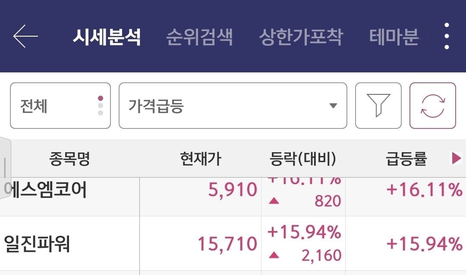Tap the back arrow icon
The height and width of the screenshot is (275, 466).
point(25,36)
